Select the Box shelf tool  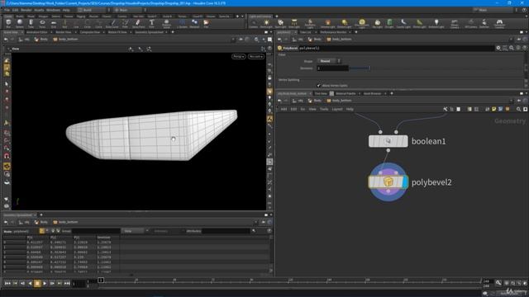(x=8, y=24)
